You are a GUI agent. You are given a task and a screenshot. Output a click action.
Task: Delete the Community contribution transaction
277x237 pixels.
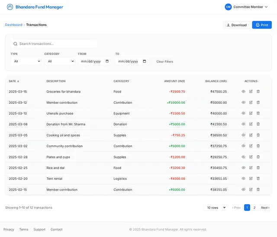click(x=258, y=146)
